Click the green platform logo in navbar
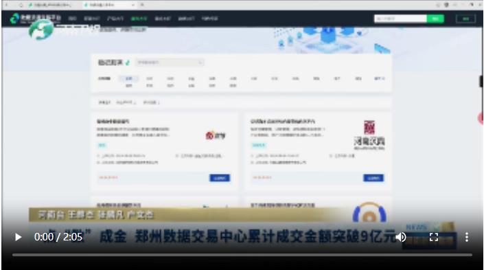 coord(36,19)
